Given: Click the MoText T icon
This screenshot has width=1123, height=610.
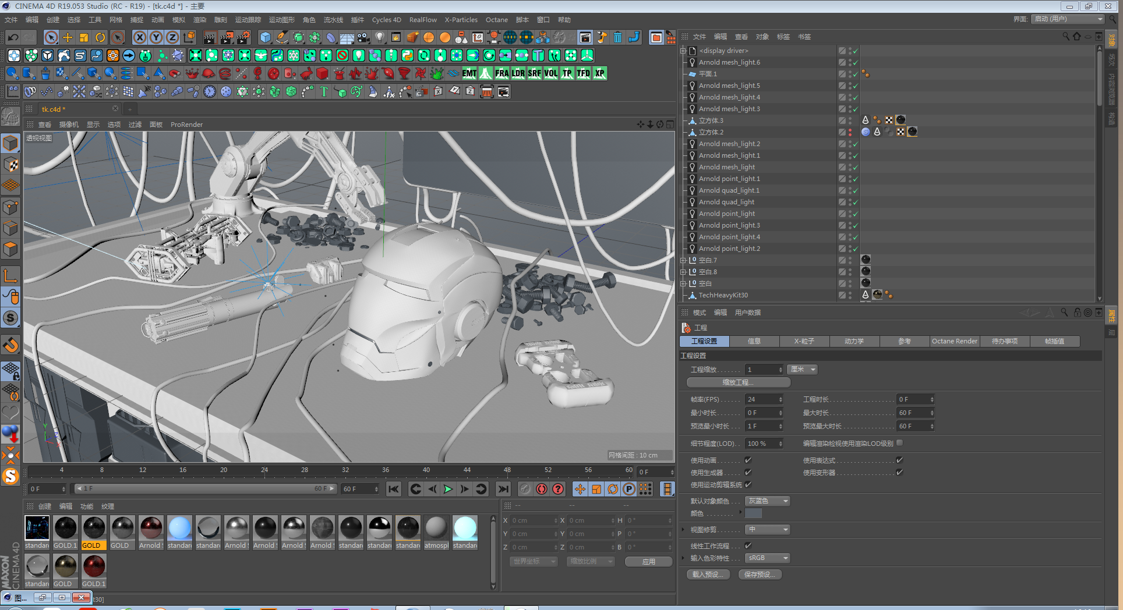Looking at the screenshot, I should point(324,91).
